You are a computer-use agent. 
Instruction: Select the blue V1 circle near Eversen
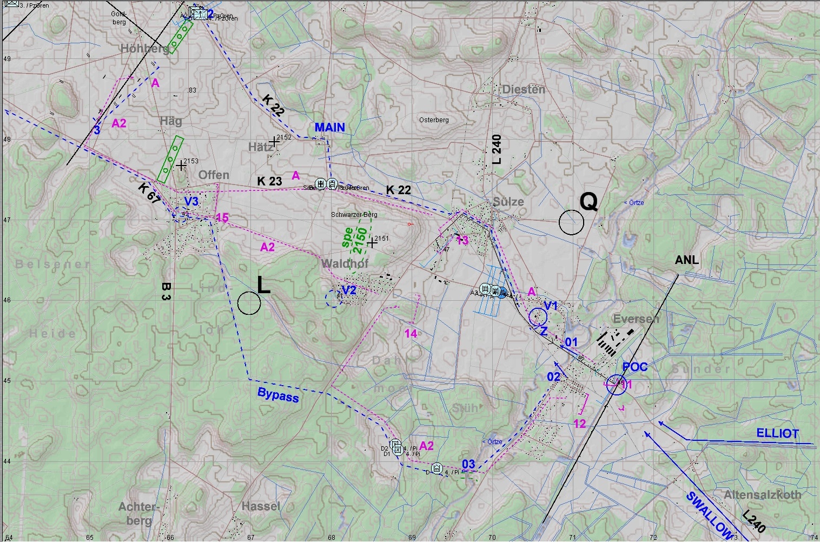coord(538,316)
